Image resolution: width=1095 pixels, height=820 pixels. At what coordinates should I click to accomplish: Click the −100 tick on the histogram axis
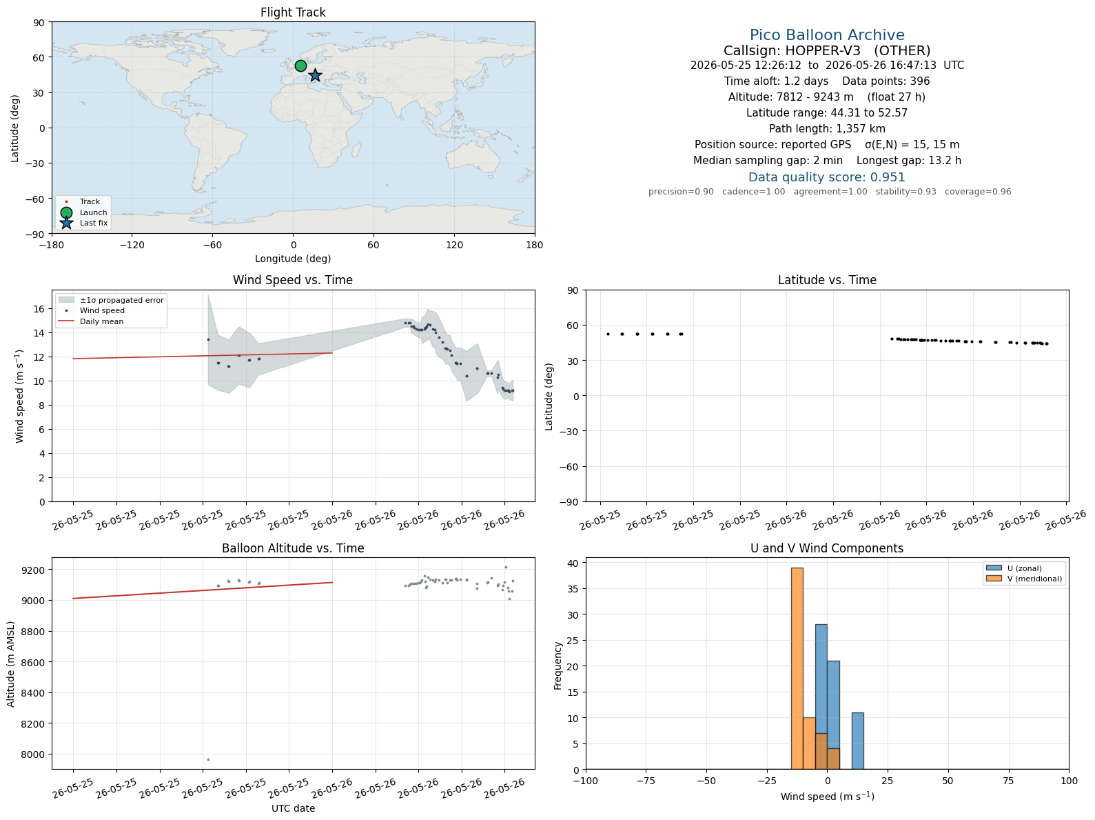point(586,781)
